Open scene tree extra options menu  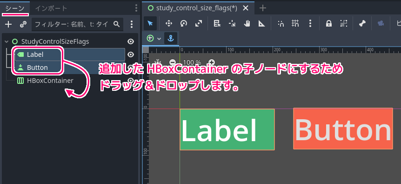click(132, 24)
